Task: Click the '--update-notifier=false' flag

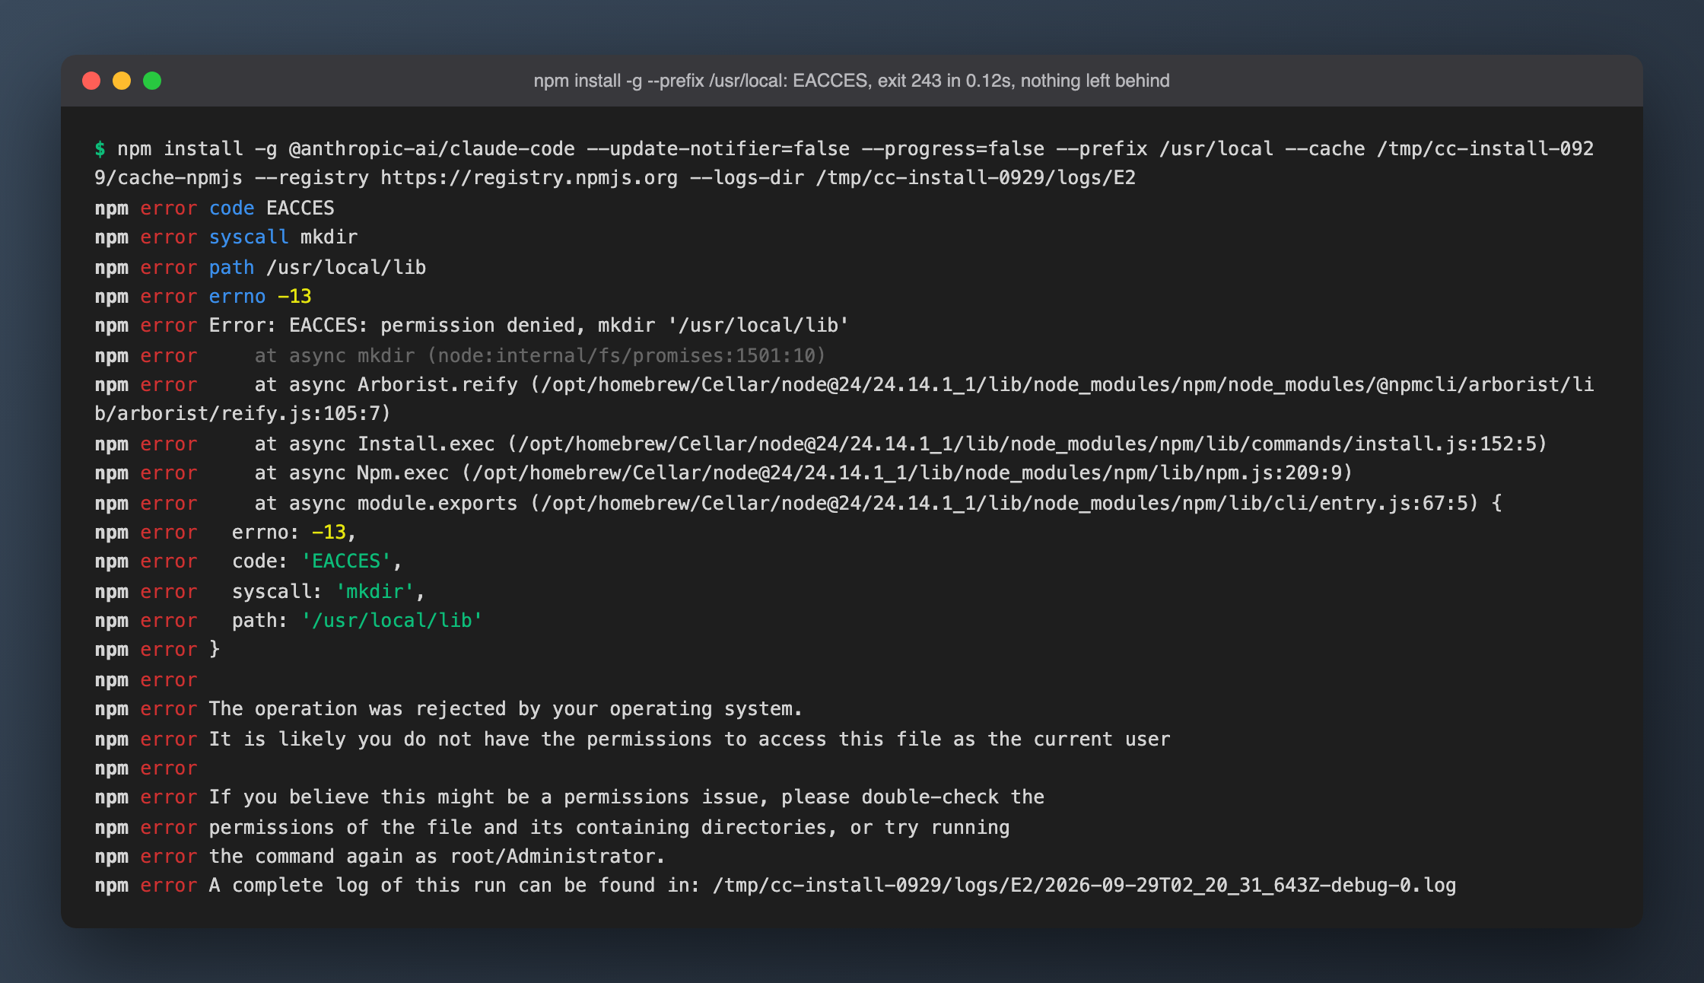Action: 718,148
